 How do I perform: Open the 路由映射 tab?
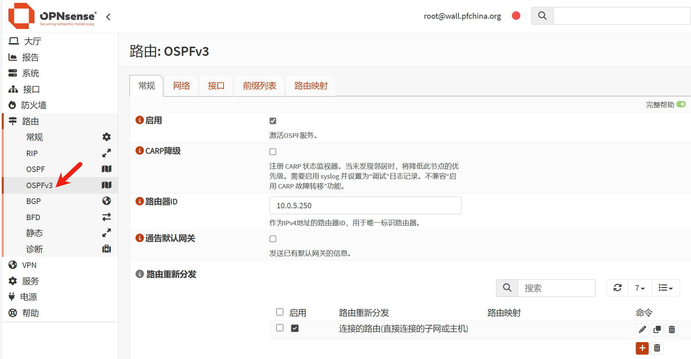[x=311, y=86]
